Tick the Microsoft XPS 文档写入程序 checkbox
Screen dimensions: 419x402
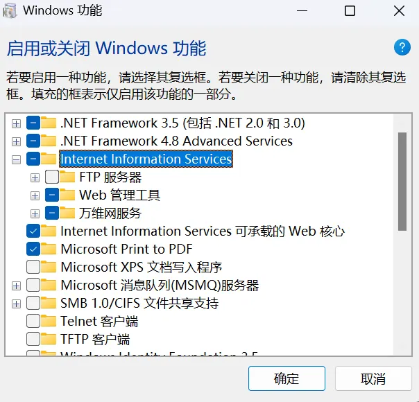point(33,267)
